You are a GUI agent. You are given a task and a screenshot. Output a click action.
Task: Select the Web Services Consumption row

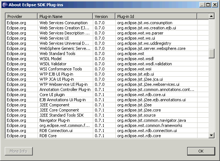click(x=107, y=23)
